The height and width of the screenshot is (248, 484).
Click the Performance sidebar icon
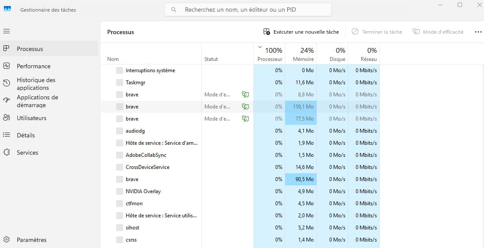tap(6, 66)
